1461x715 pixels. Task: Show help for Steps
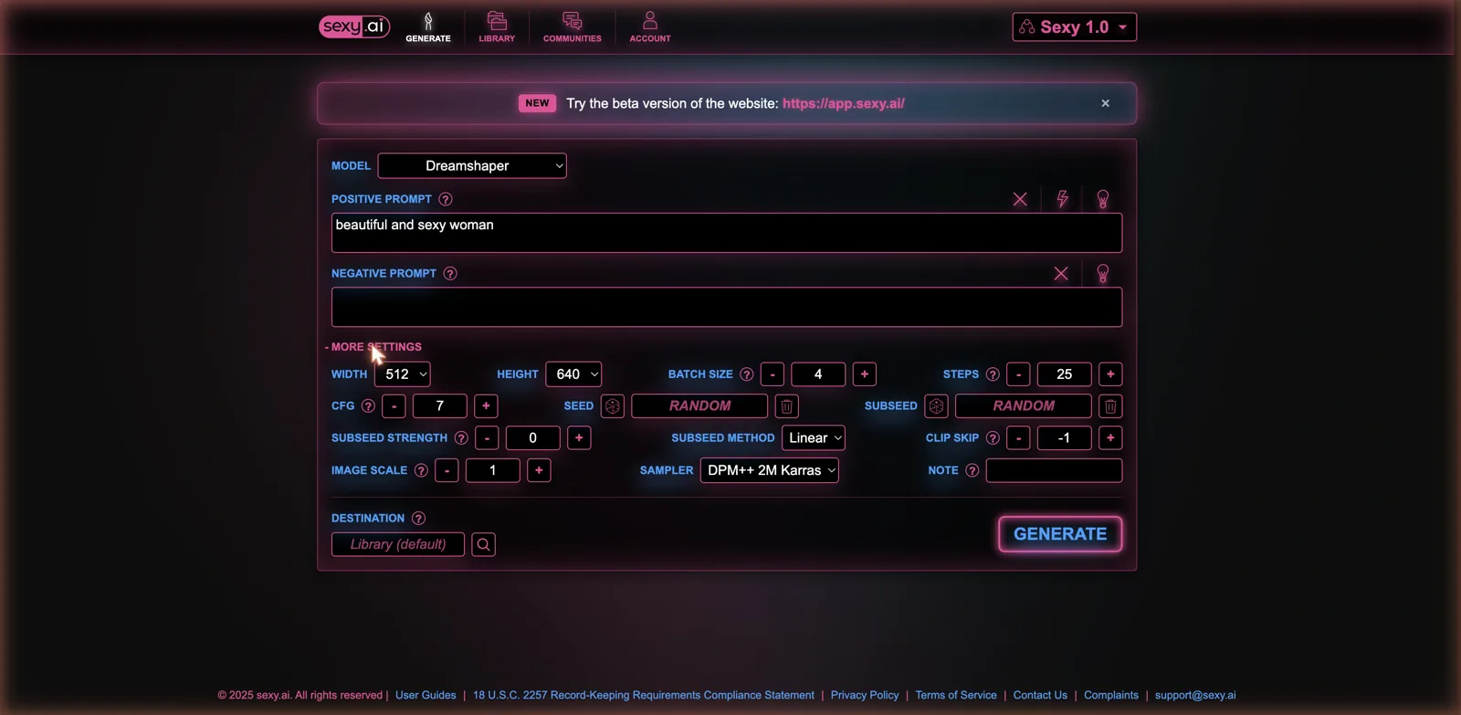pyautogui.click(x=993, y=374)
